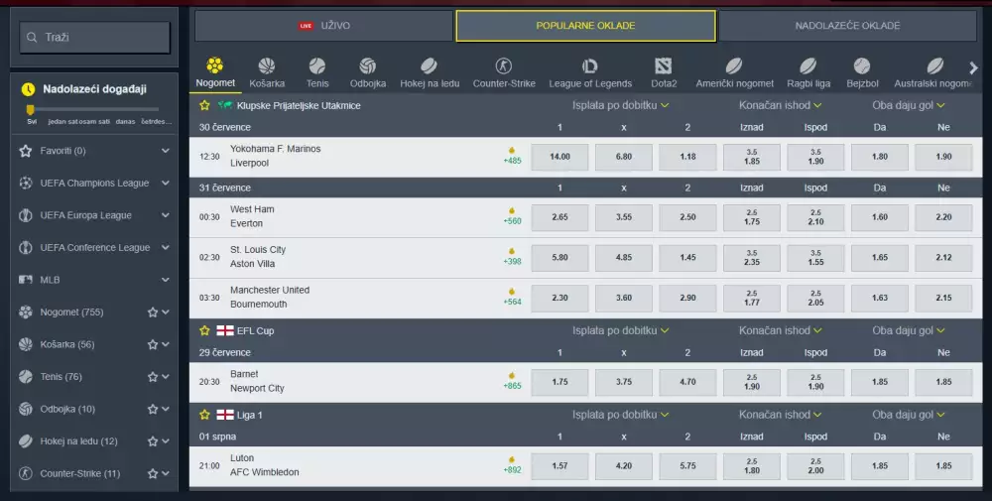Click the sports bar right arrow
This screenshot has height=501, width=992.
(x=974, y=67)
